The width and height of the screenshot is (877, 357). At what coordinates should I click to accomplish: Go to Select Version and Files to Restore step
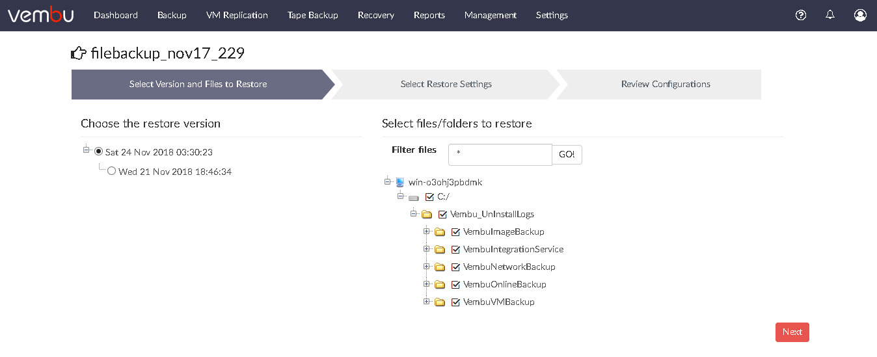point(198,85)
